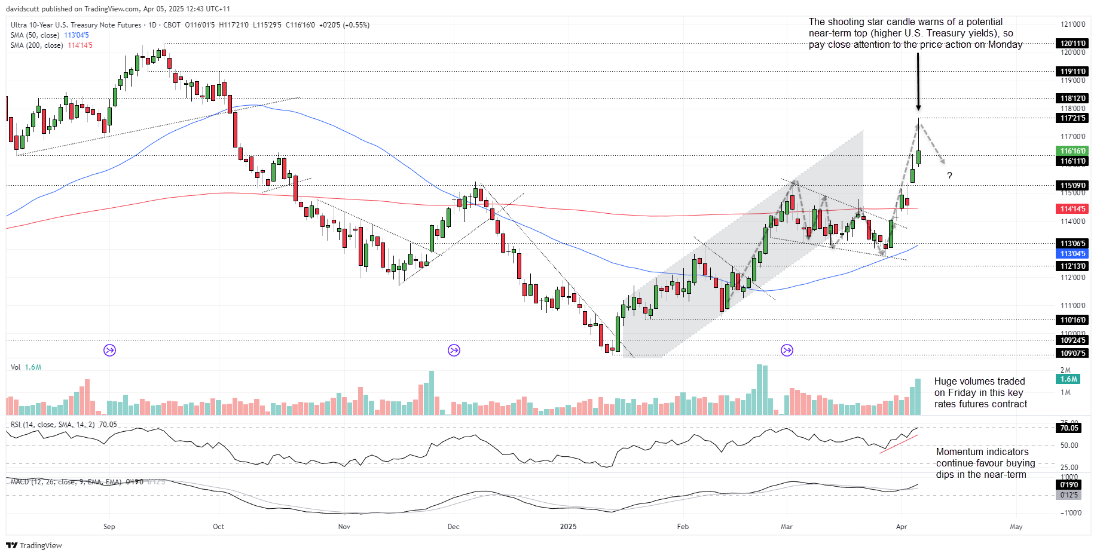Click the 113'06'5 horizontal level label
This screenshot has height=556, width=1097.
1072,243
